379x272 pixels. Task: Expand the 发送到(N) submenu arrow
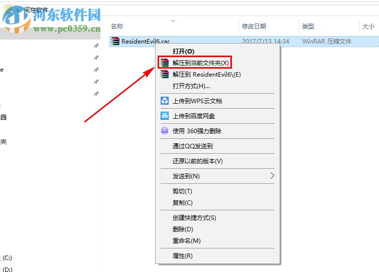coord(272,176)
